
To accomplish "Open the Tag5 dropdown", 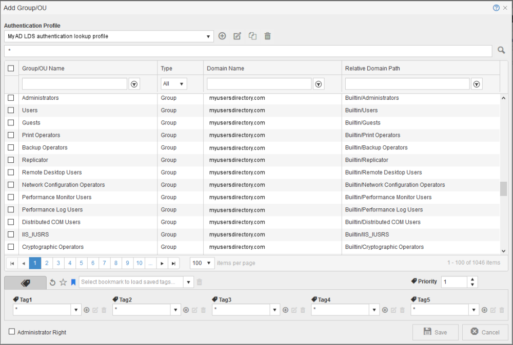I will pos(473,310).
